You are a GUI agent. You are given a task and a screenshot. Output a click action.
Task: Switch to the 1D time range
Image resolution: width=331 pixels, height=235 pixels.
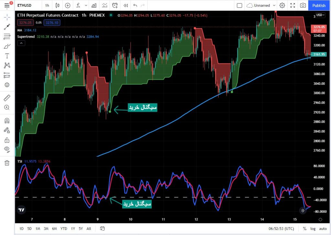(21, 229)
